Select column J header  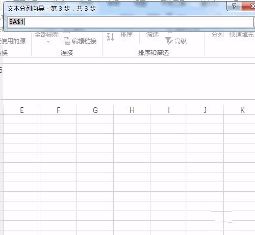(x=206, y=110)
